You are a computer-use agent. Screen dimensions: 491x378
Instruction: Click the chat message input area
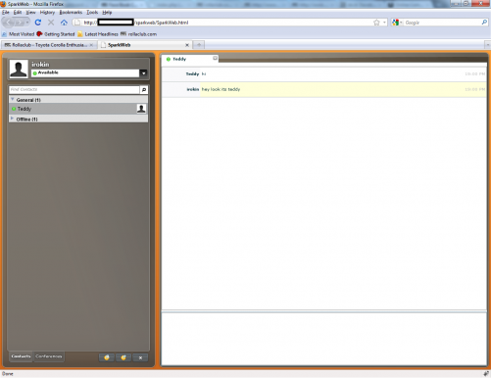coord(323,339)
